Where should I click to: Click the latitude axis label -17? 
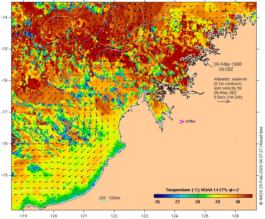[x=4, y=112]
